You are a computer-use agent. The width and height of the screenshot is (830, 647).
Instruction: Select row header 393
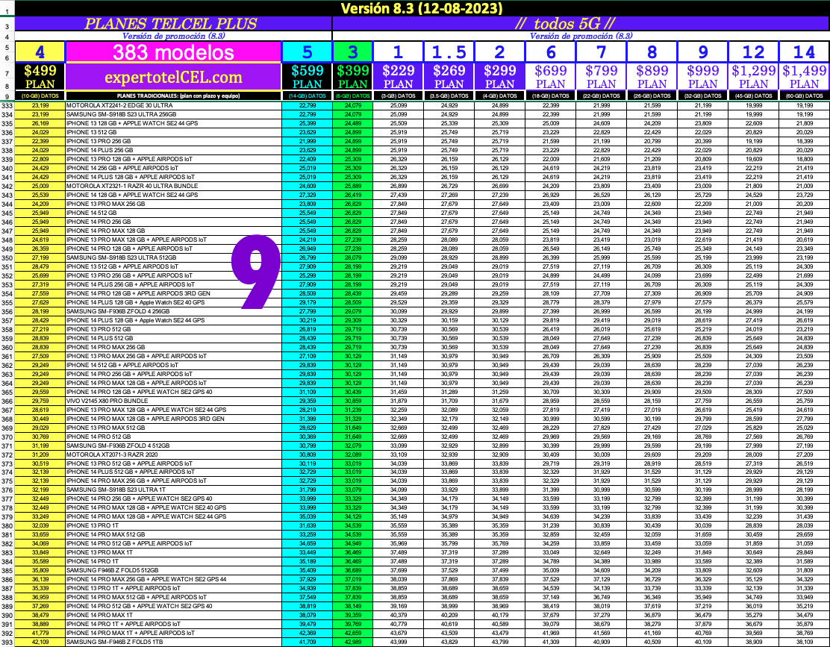coord(7,643)
